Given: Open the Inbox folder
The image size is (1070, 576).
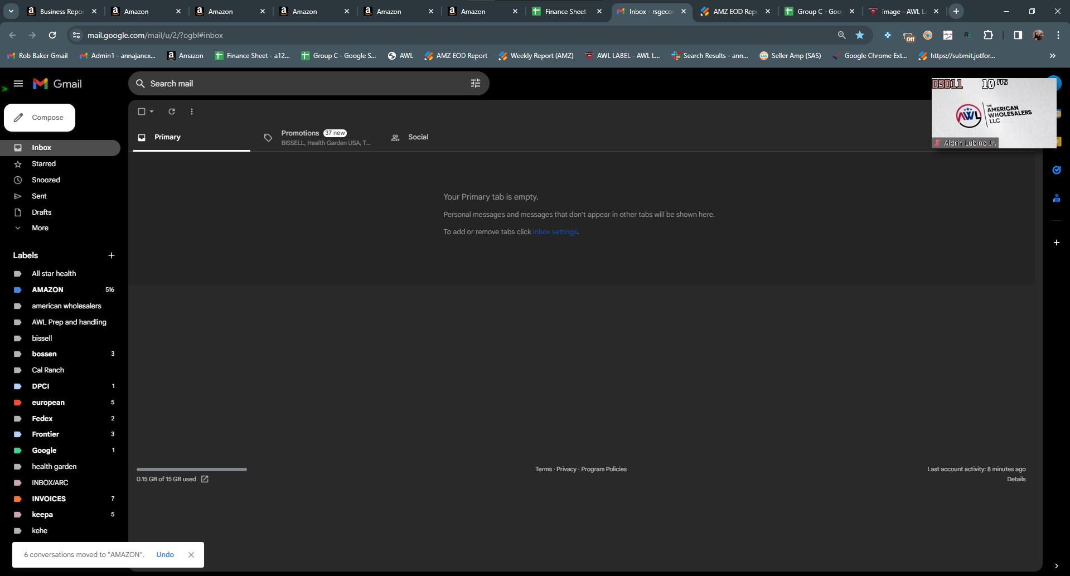Looking at the screenshot, I should pyautogui.click(x=60, y=148).
